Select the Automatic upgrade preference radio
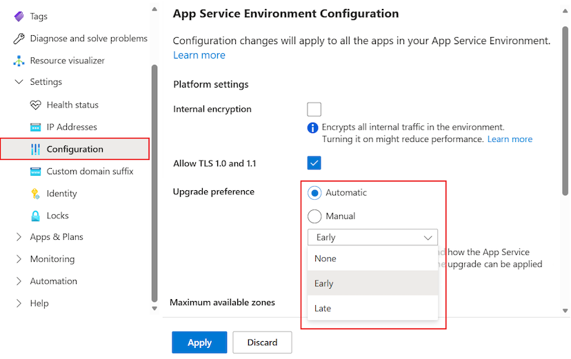571x359 pixels. click(314, 193)
